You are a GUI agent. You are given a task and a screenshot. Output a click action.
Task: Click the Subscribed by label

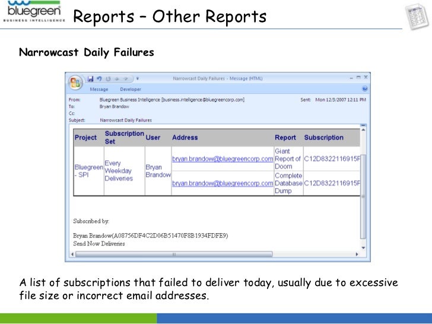[x=91, y=221]
